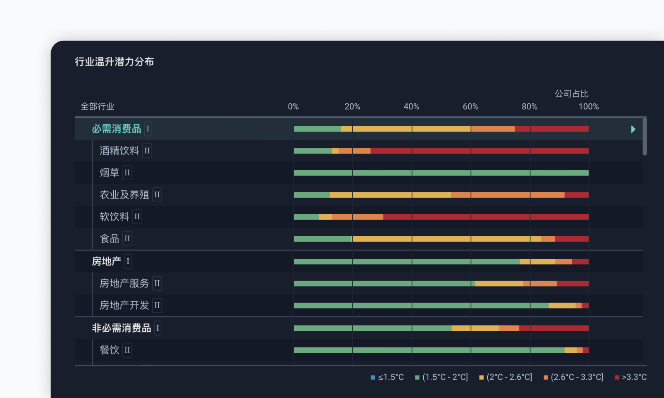Expand the 必需消费品 row arrow

(633, 129)
